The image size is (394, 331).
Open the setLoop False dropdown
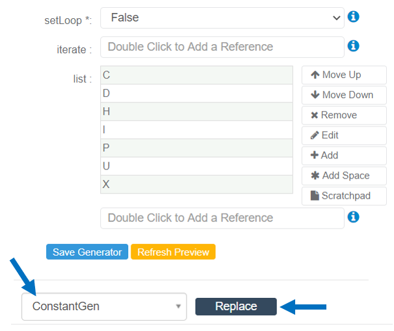[x=222, y=18]
